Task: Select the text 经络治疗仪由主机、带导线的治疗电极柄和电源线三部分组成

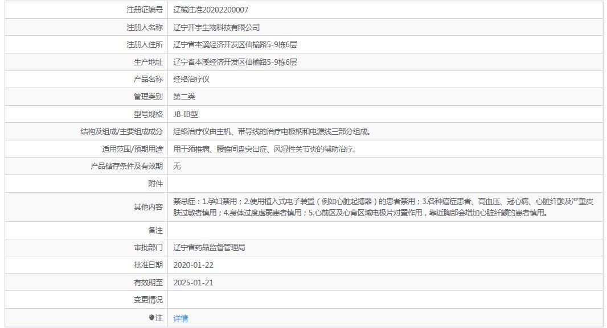Action: (272, 131)
